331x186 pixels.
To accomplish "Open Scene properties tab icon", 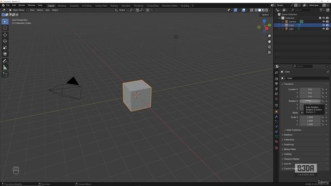I will pyautogui.click(x=277, y=94).
